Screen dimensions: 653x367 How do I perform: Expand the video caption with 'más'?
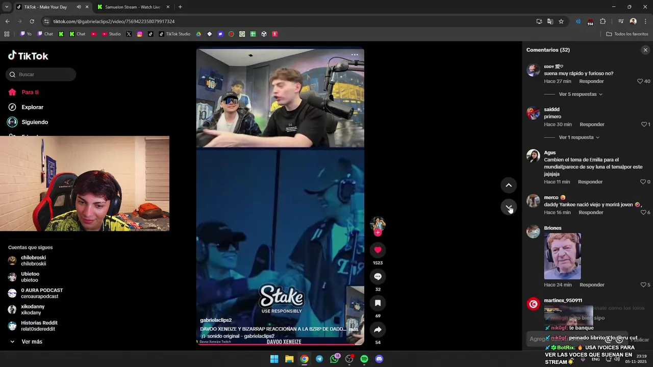[x=354, y=329]
